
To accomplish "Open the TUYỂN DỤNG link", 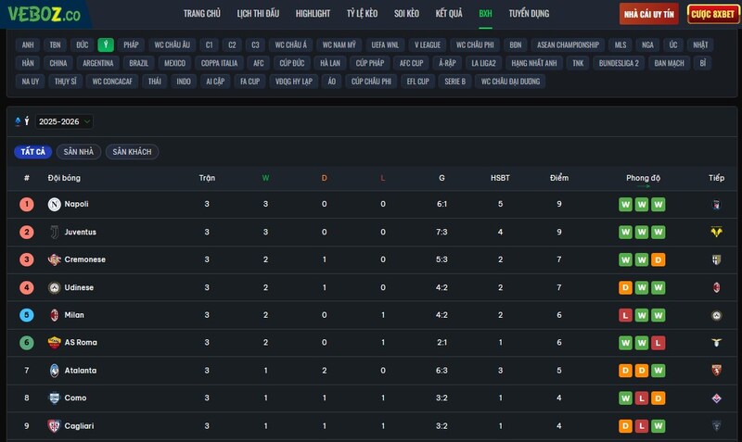I will tap(529, 14).
